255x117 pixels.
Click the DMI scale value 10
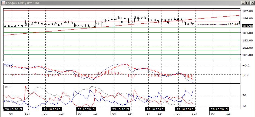point(244,106)
